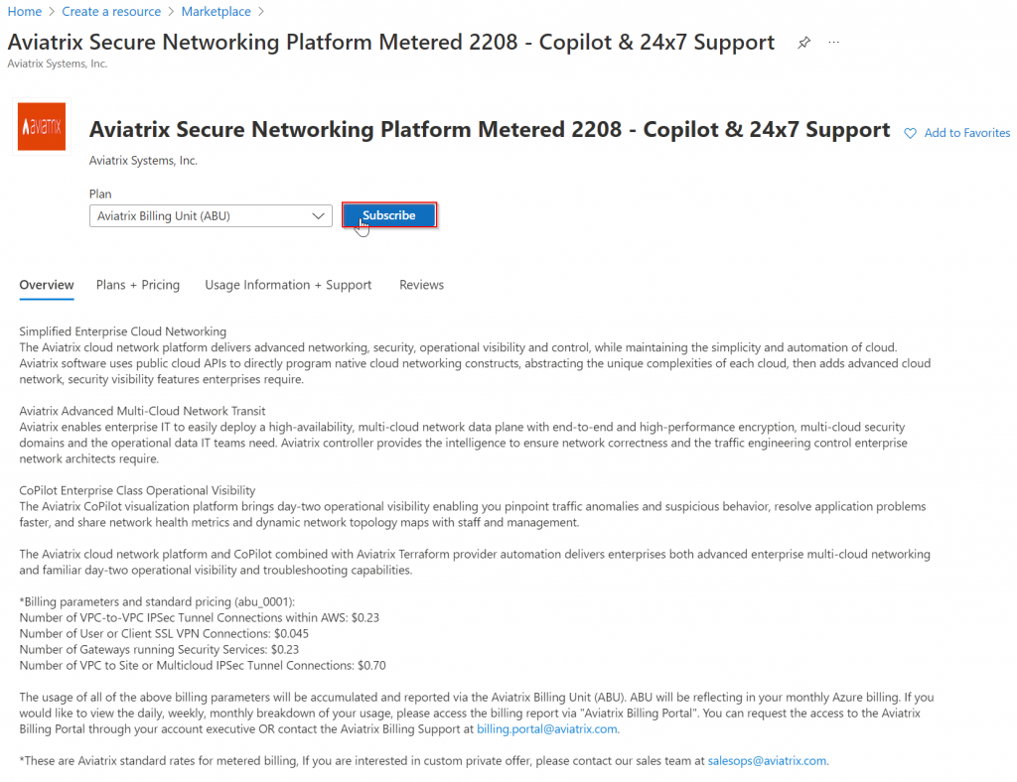Click chevron after Marketplace breadcrumb
Image resolution: width=1017 pixels, height=782 pixels.
click(261, 12)
